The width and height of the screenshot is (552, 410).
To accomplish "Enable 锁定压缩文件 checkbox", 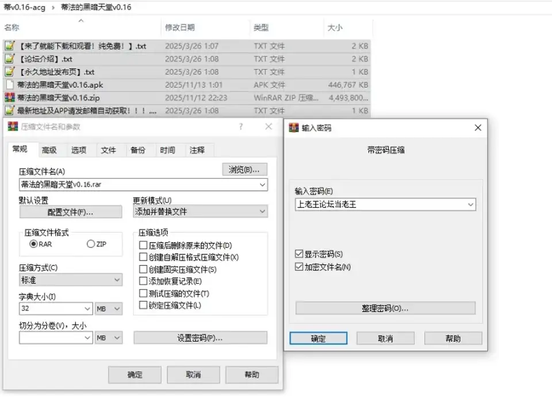I will point(143,305).
